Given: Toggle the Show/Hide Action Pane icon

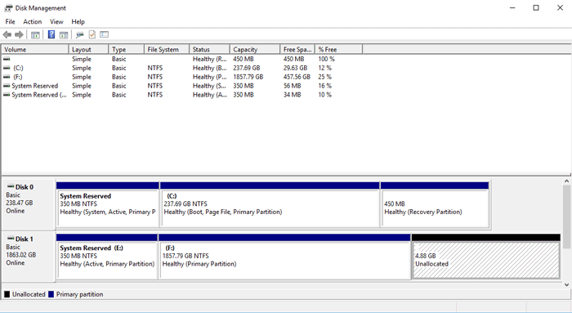Looking at the screenshot, I should click(64, 34).
